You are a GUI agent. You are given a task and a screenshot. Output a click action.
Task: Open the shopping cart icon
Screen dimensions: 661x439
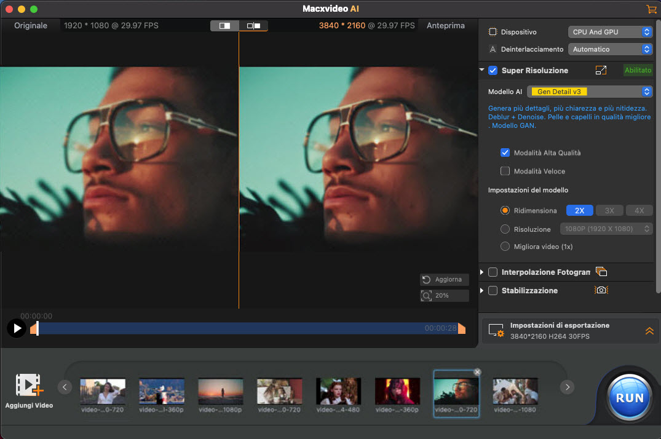pos(651,9)
